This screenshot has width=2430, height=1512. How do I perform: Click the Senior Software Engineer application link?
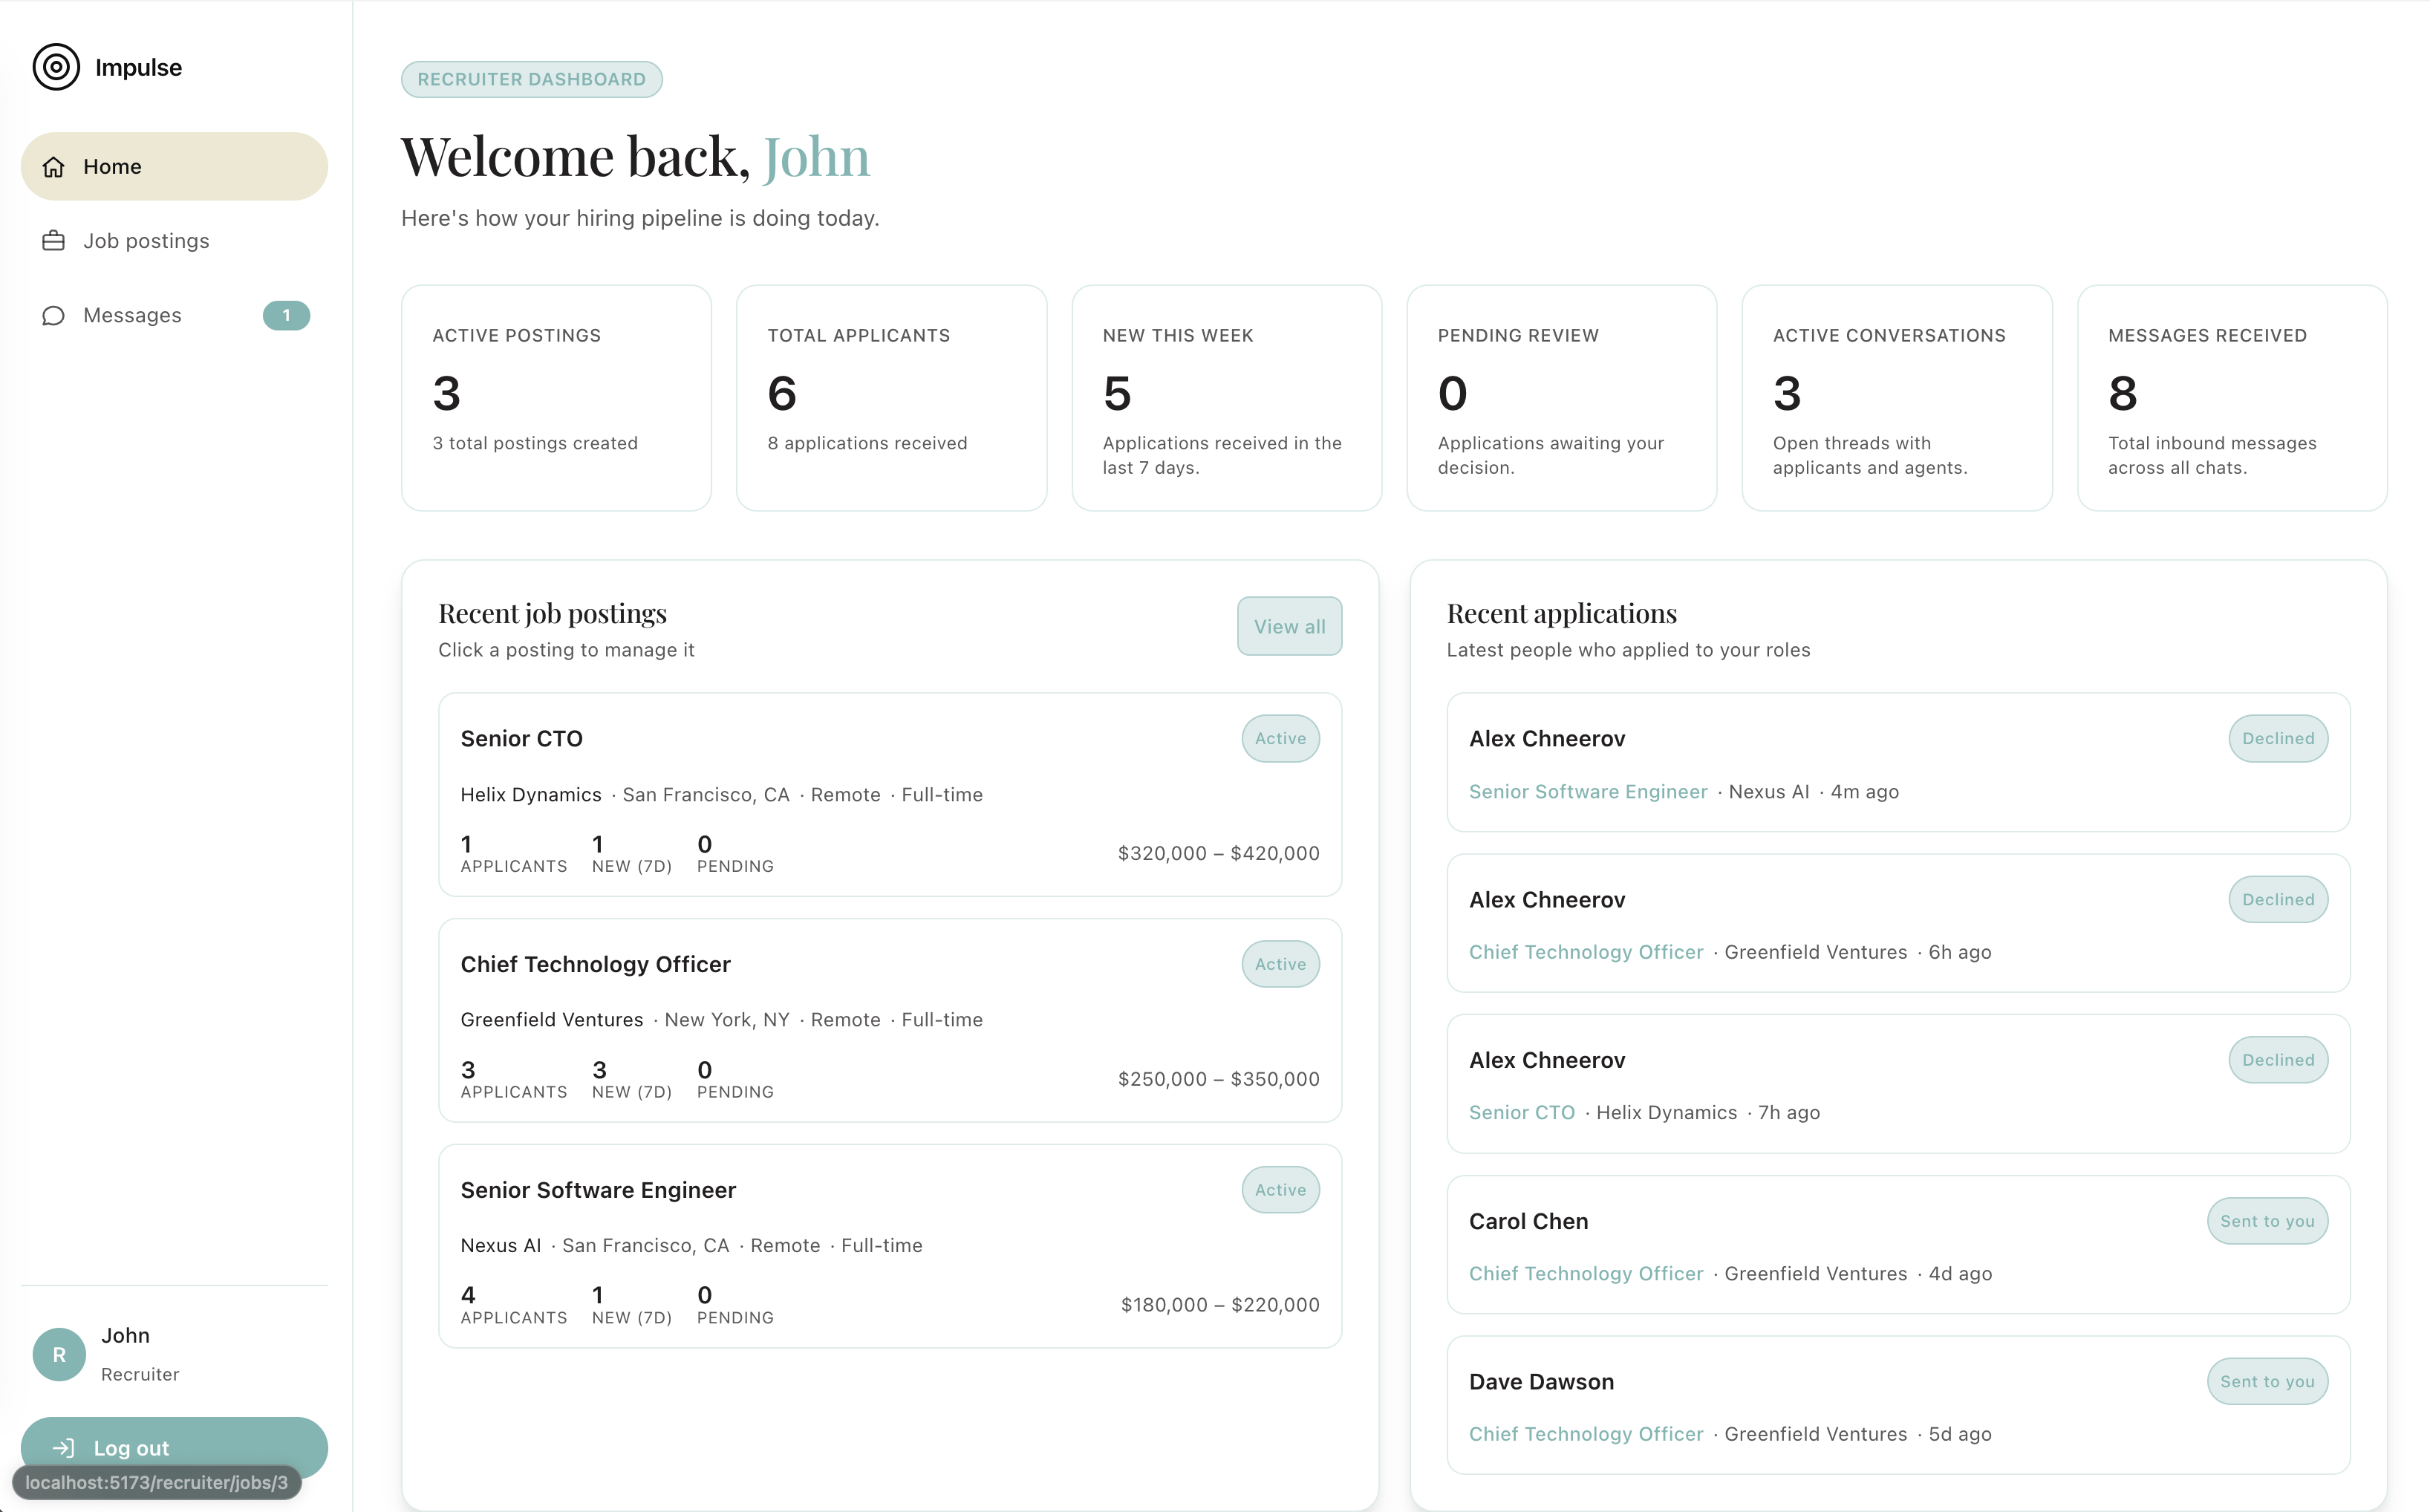pyautogui.click(x=1587, y=792)
